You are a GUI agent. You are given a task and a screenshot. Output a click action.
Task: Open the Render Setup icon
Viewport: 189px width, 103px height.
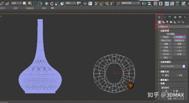pos(183,4)
